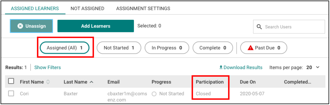The image size is (330, 105).
Task: Check the box for Cori Baxter's row
Action: click(11, 93)
